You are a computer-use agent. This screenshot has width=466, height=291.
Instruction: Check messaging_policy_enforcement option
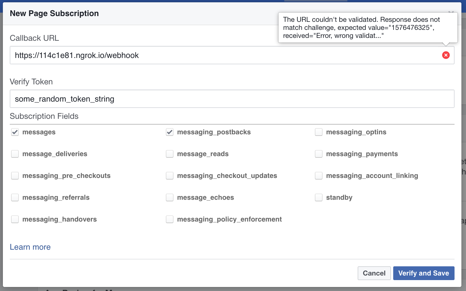click(170, 219)
